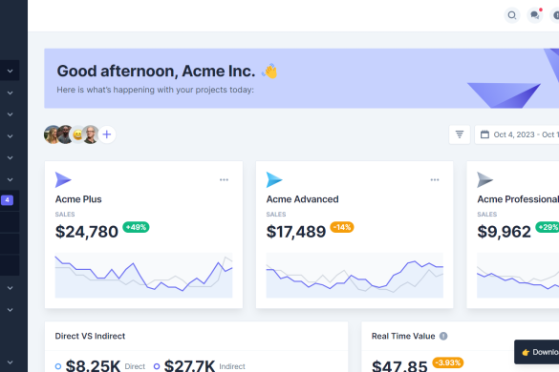
Task: Expand the bottom sidebar chevron
Action: click(x=10, y=362)
